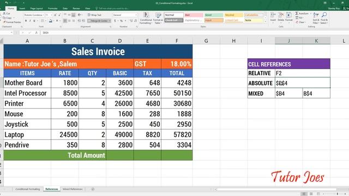
Task: Apply the Good cell style
Action: click(x=214, y=15)
